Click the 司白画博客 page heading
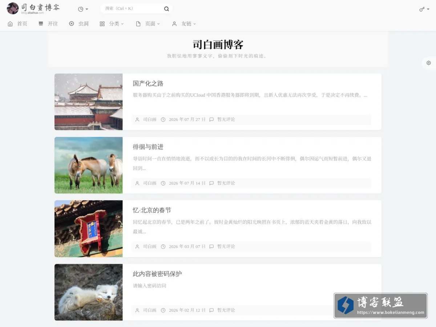Viewport: 436px width, 327px height. 218,45
